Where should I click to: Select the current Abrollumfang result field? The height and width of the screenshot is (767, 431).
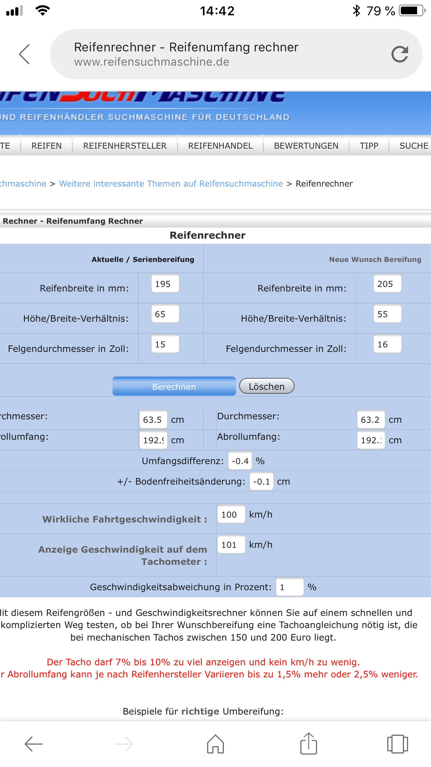(153, 440)
